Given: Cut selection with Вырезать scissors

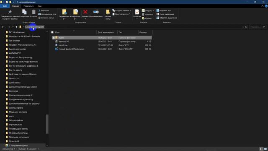Looking at the screenshot, I should click(44, 10).
